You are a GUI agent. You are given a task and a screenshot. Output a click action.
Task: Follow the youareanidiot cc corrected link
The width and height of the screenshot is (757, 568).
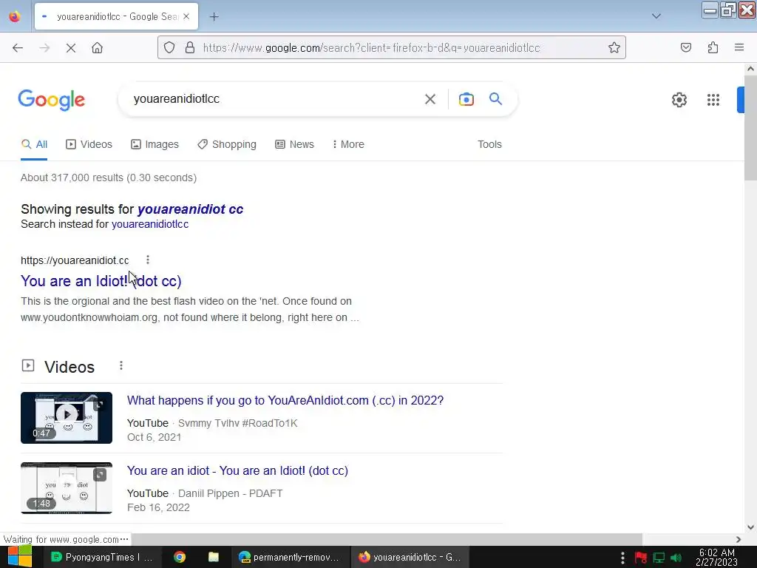click(x=190, y=209)
